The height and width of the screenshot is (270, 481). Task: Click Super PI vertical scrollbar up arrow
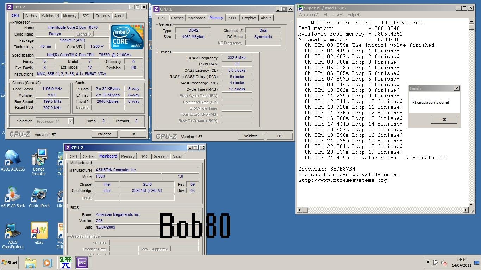(x=471, y=21)
